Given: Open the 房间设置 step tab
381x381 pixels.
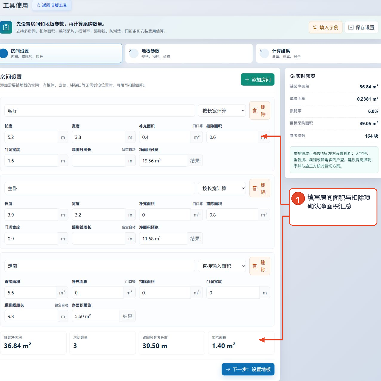Looking at the screenshot, I should tap(61, 53).
